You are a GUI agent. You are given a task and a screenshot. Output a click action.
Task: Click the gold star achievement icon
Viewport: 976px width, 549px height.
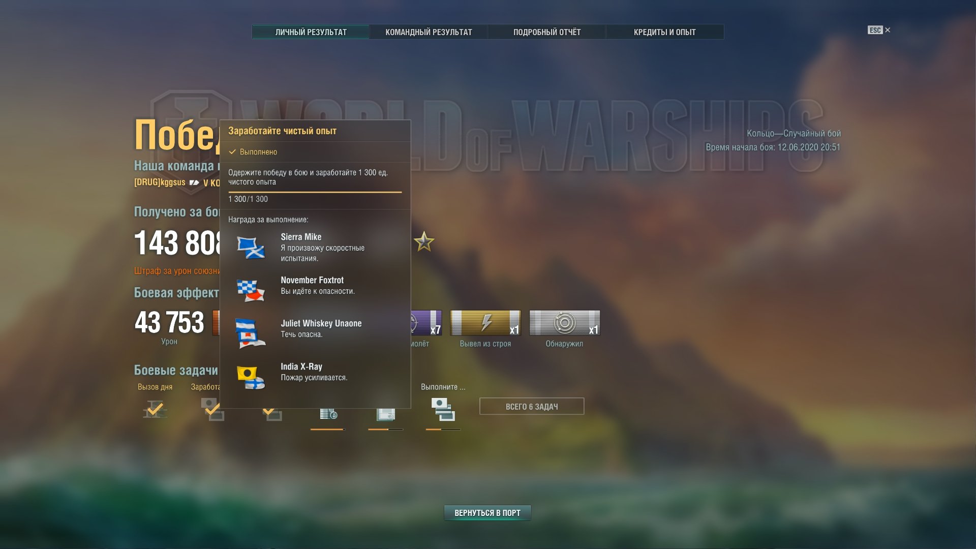424,242
